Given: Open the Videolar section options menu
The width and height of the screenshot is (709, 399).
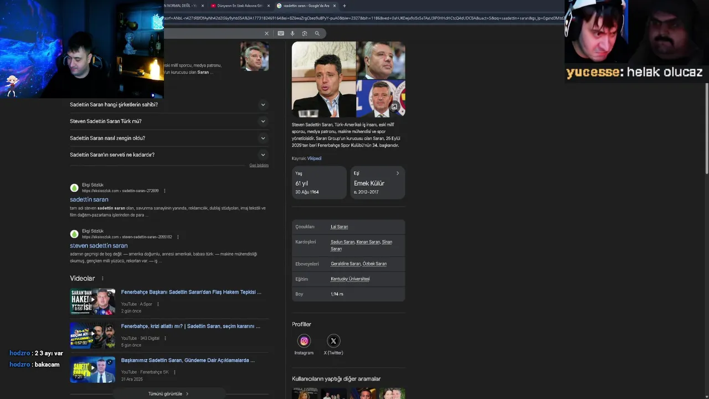Looking at the screenshot, I should 102,278.
